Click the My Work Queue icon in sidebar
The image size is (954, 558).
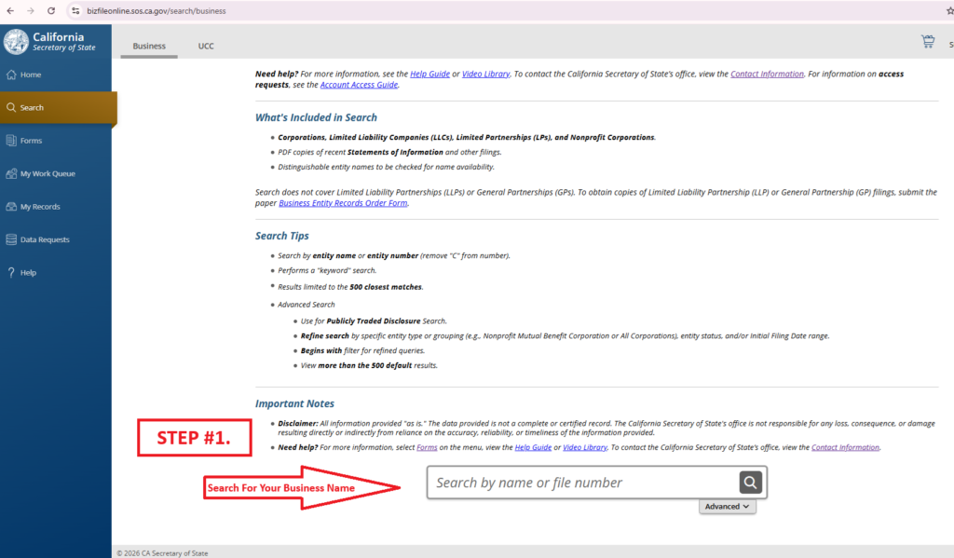[11, 173]
